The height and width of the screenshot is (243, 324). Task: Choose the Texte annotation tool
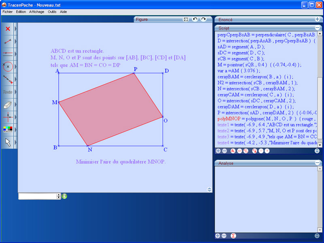click(7, 92)
